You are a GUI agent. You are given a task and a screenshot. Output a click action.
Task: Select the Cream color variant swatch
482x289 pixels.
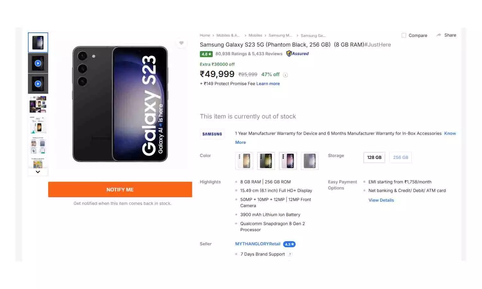click(x=244, y=161)
